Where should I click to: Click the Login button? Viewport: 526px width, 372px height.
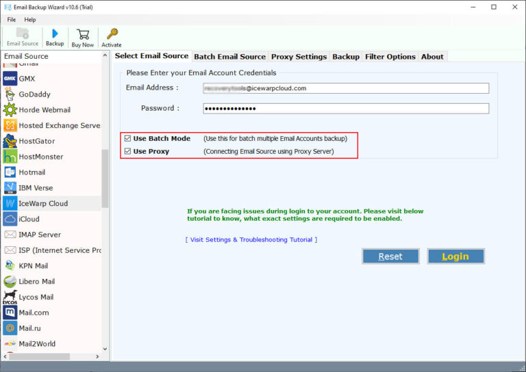click(x=455, y=256)
